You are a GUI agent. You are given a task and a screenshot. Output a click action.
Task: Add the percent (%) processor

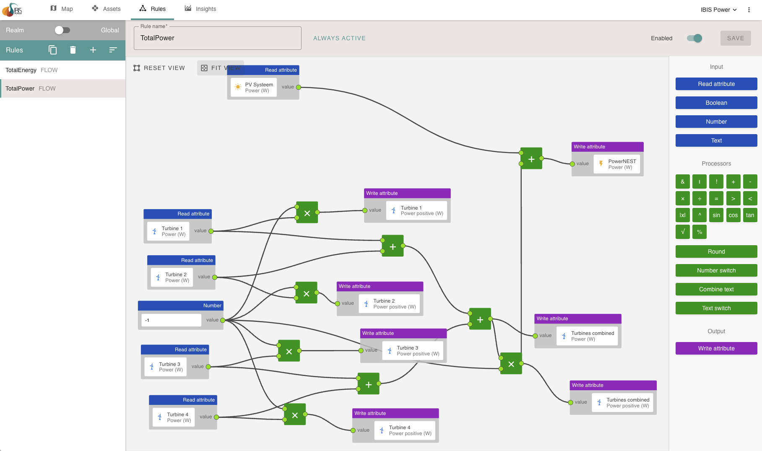pos(700,232)
